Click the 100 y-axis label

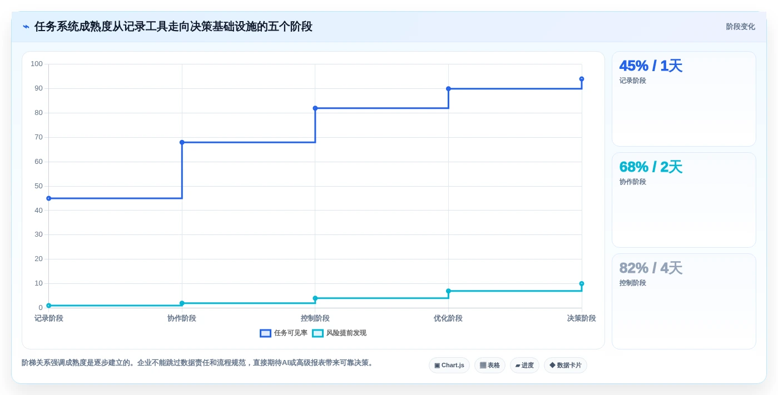click(37, 64)
